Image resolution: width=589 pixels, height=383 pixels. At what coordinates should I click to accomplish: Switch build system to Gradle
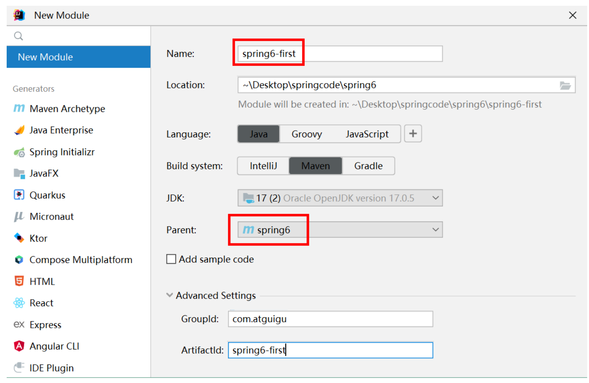coord(368,166)
